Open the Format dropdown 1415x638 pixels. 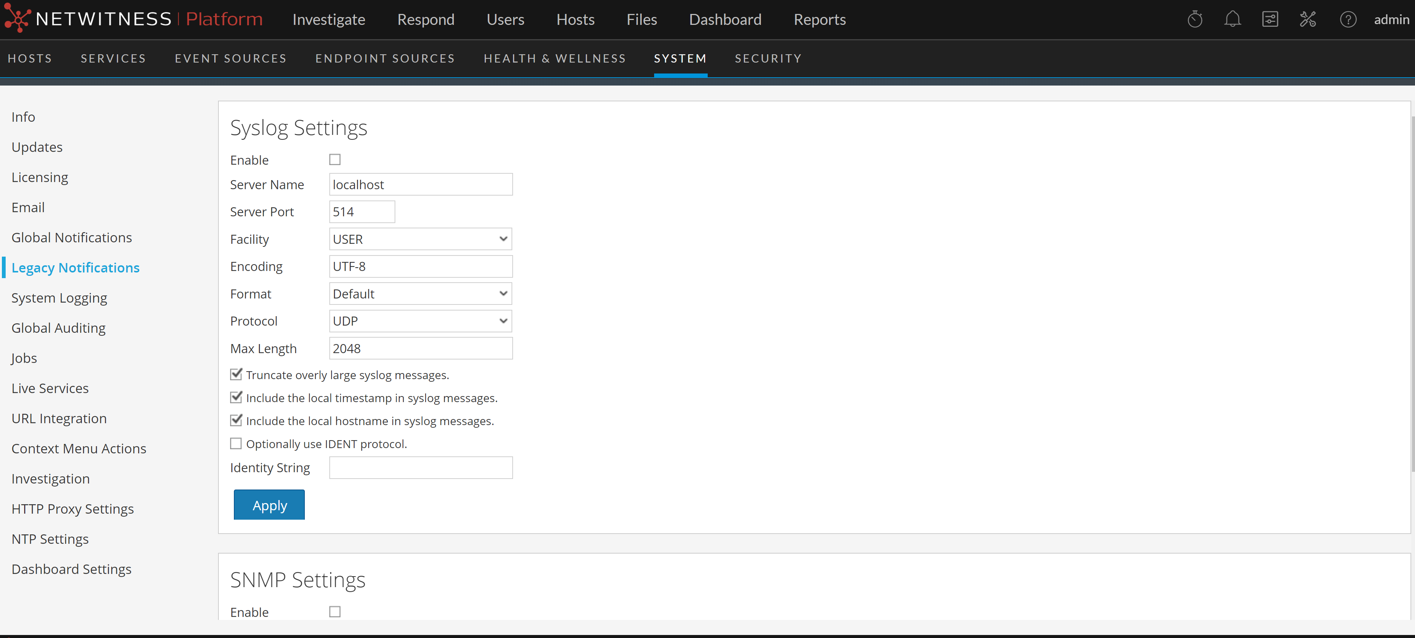point(420,294)
